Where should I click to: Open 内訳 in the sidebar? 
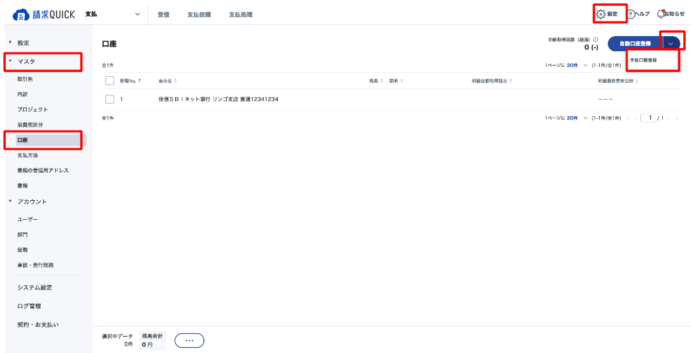tap(22, 94)
